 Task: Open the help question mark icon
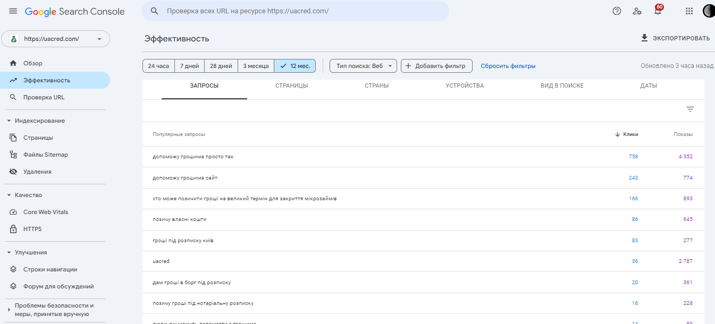coord(617,11)
